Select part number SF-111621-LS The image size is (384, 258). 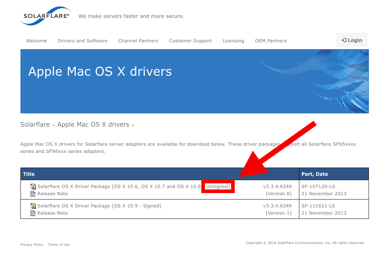(318, 206)
